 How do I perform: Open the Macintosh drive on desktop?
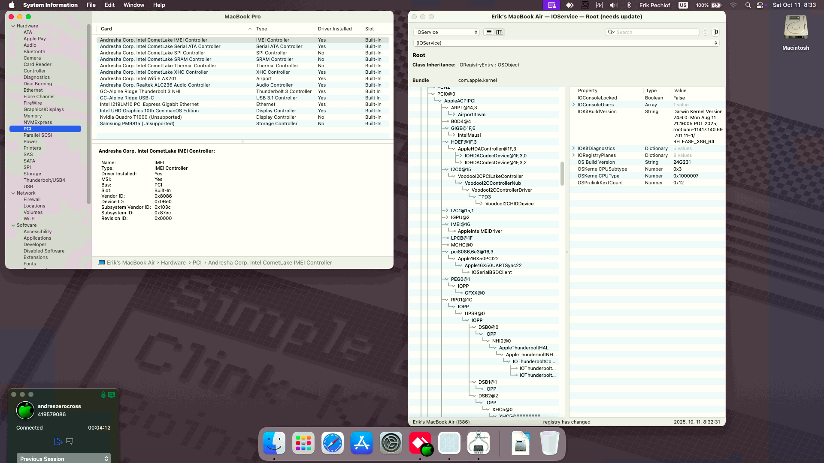coord(796,33)
